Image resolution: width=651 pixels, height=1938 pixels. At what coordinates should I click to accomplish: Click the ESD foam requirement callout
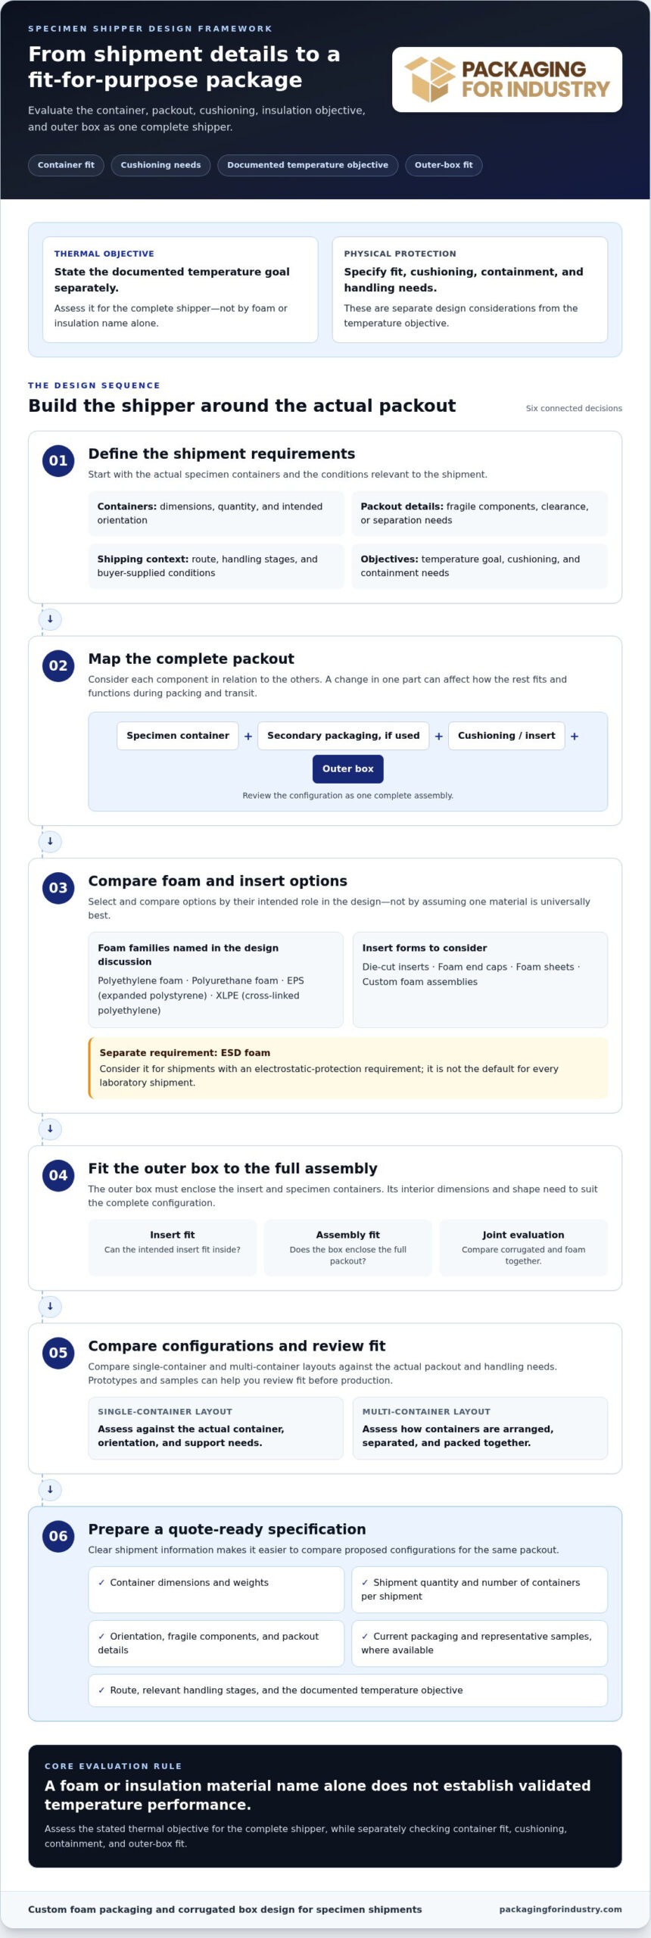(347, 1067)
